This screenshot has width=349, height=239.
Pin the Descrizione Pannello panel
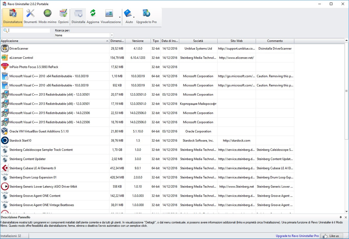pyautogui.click(x=341, y=217)
